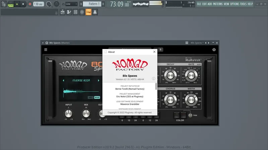Viewport: 268px width, 150px height.
Task: Switch to B comparison state
Action: (x=160, y=49)
